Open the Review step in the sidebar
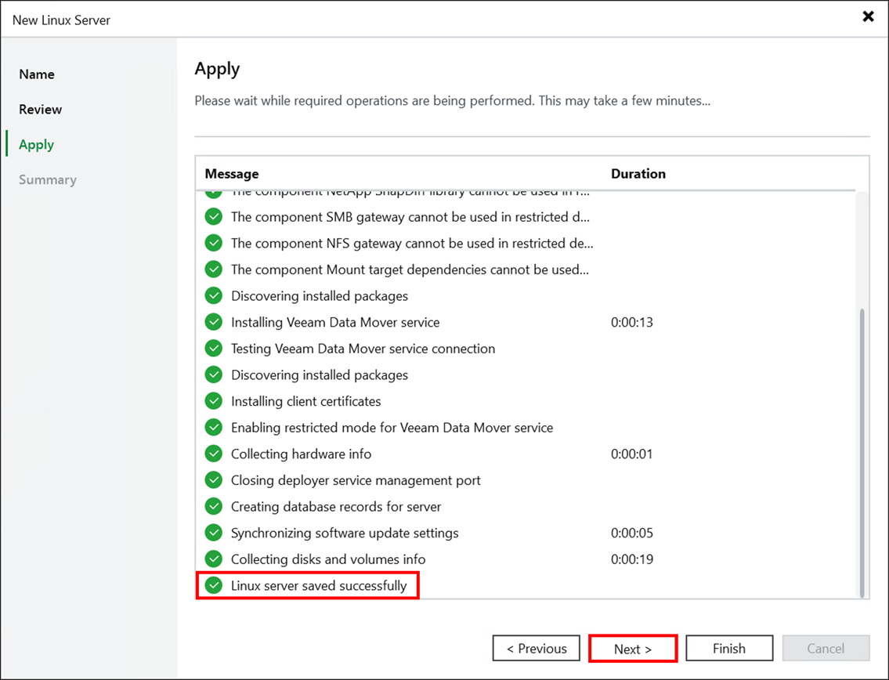 pos(40,109)
